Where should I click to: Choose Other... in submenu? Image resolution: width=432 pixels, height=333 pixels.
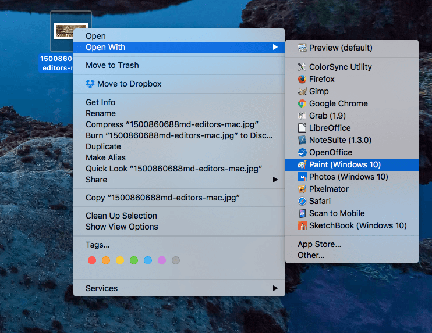coord(352,255)
